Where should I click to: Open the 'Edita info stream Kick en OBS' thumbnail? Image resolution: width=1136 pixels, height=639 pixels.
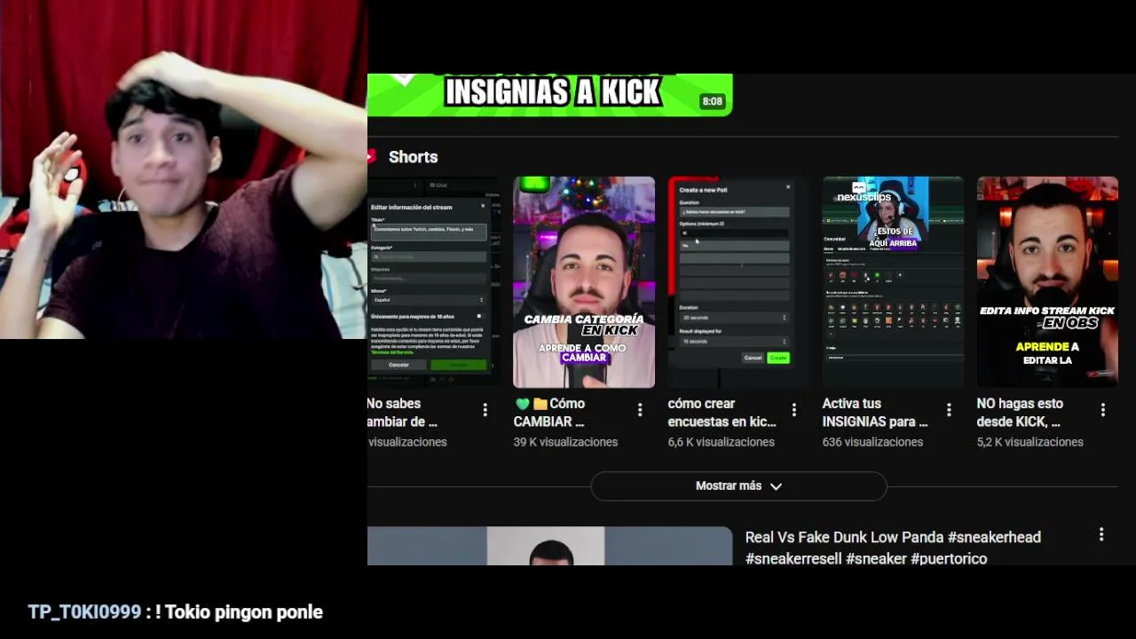(x=1047, y=282)
